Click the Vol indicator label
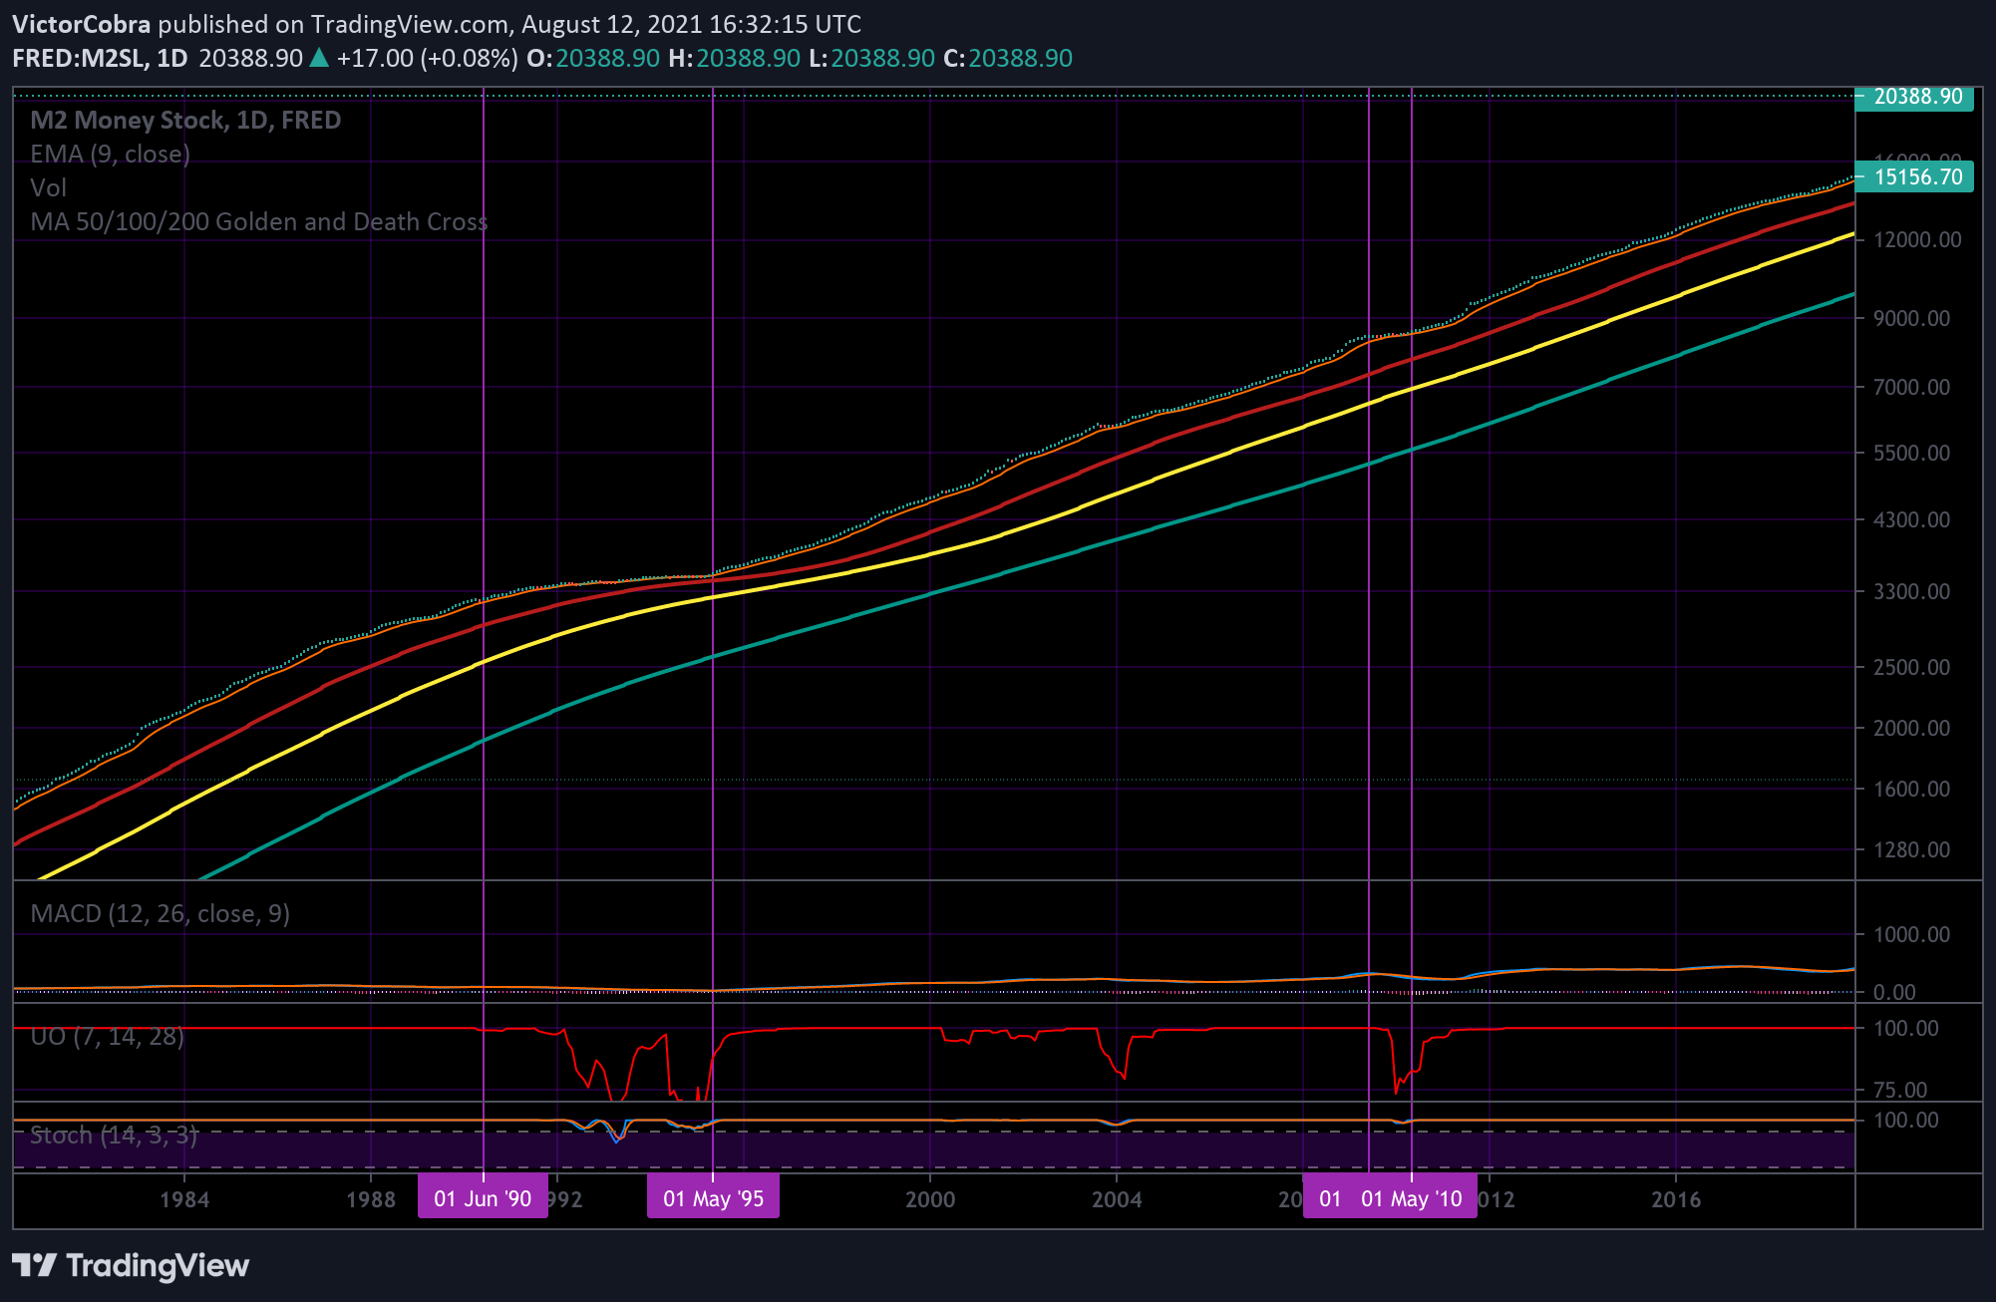1996x1302 pixels. (48, 187)
